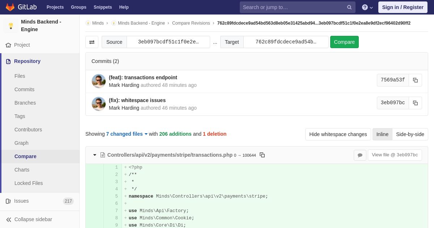The height and width of the screenshot is (228, 434).
Task: Click commit hash 3eb097bc label
Action: tap(393, 103)
